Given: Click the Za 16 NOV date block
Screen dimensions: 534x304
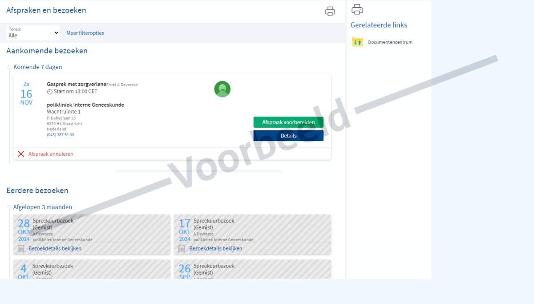Looking at the screenshot, I should point(26,93).
